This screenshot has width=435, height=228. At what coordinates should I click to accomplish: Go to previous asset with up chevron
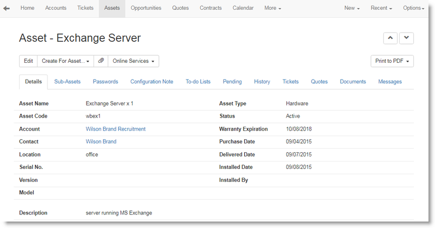(390, 38)
